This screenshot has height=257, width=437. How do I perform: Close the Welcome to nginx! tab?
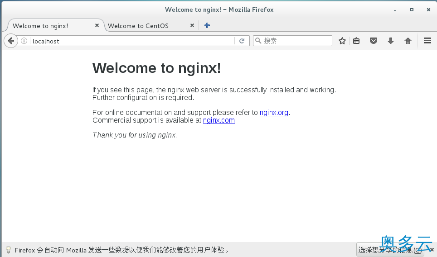coord(97,25)
